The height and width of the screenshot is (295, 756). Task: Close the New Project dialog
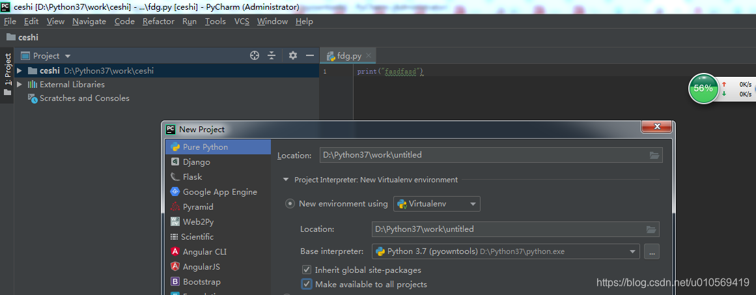click(656, 126)
